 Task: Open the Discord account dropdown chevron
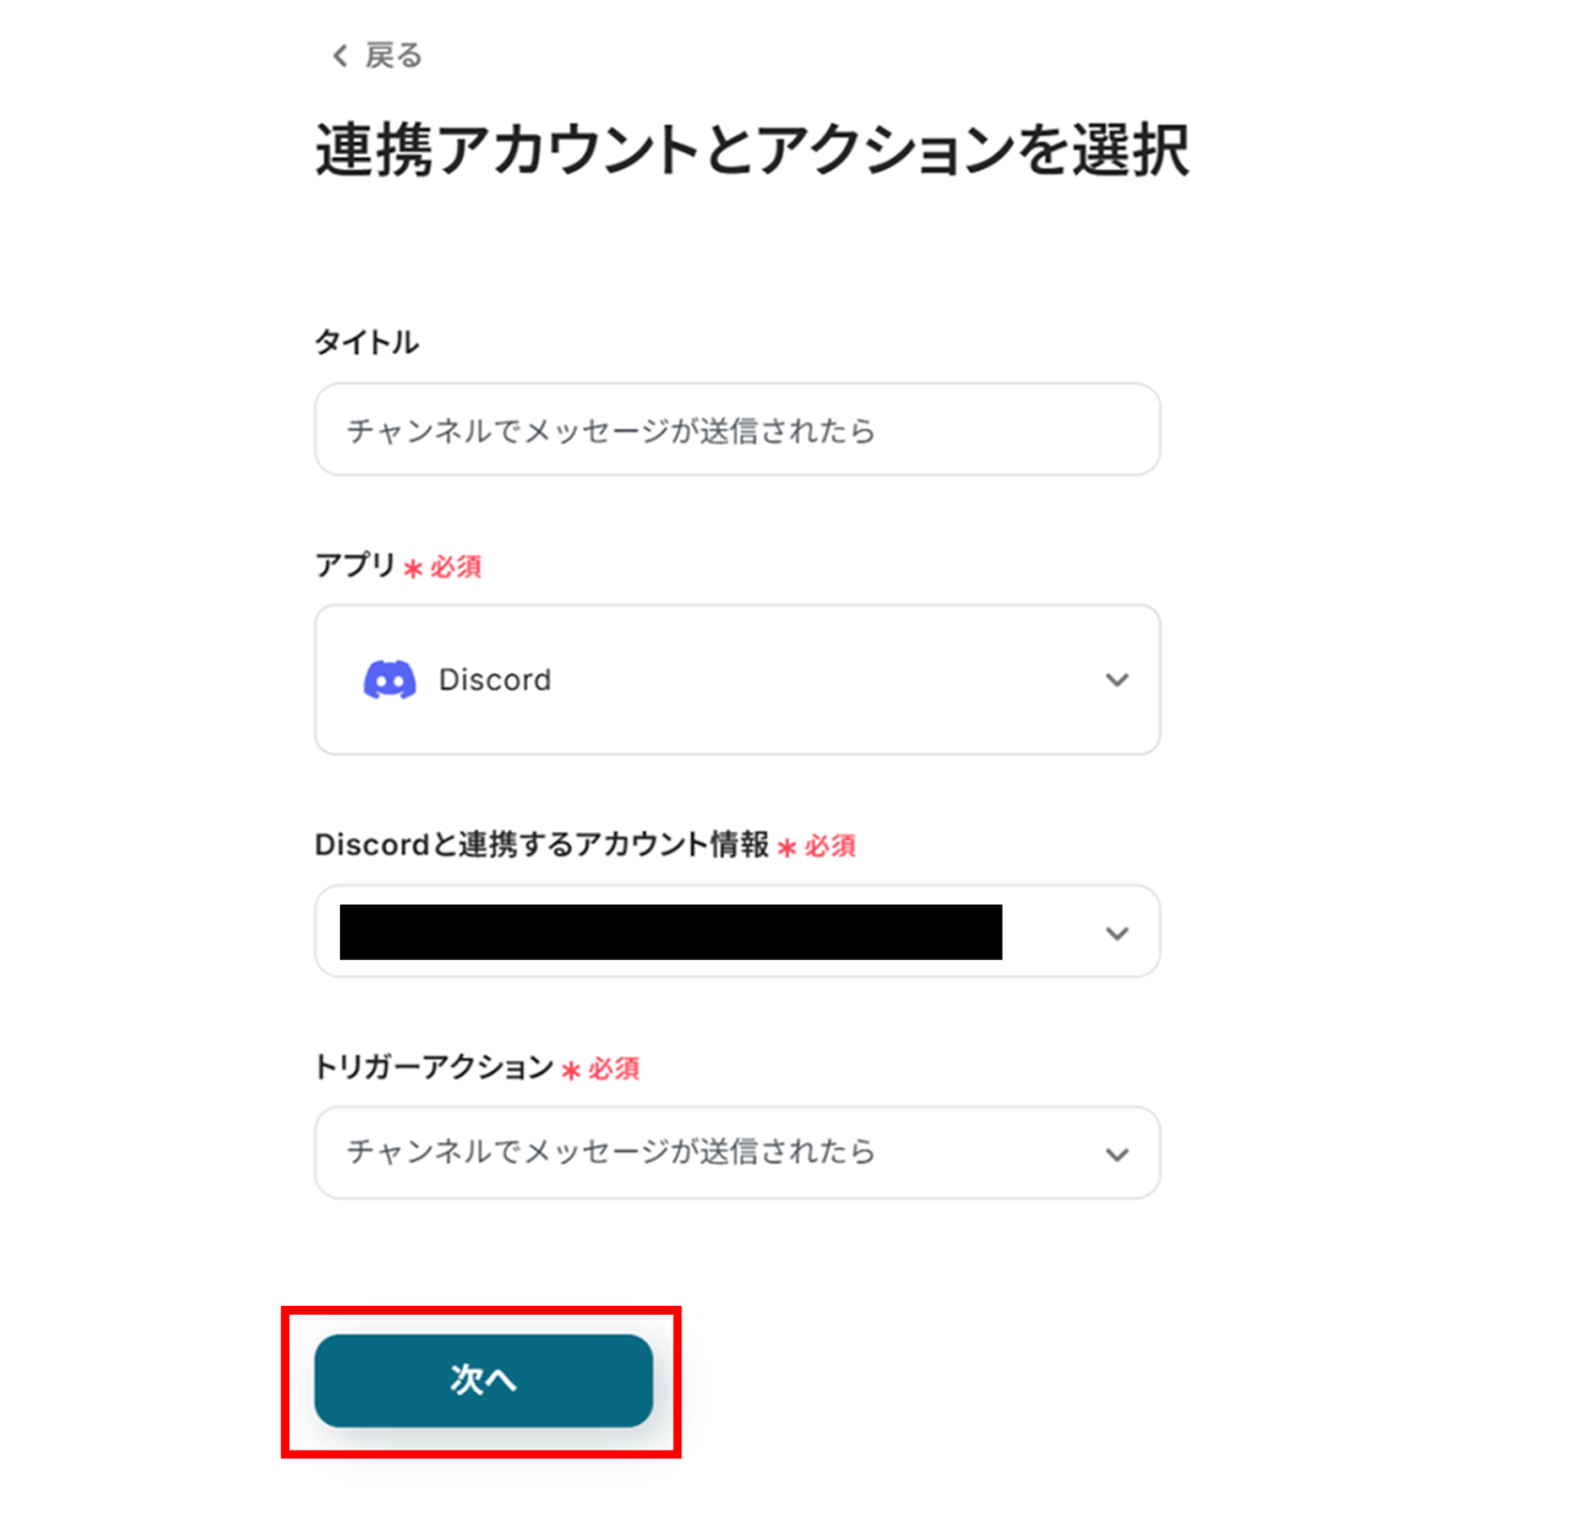pyautogui.click(x=1116, y=932)
